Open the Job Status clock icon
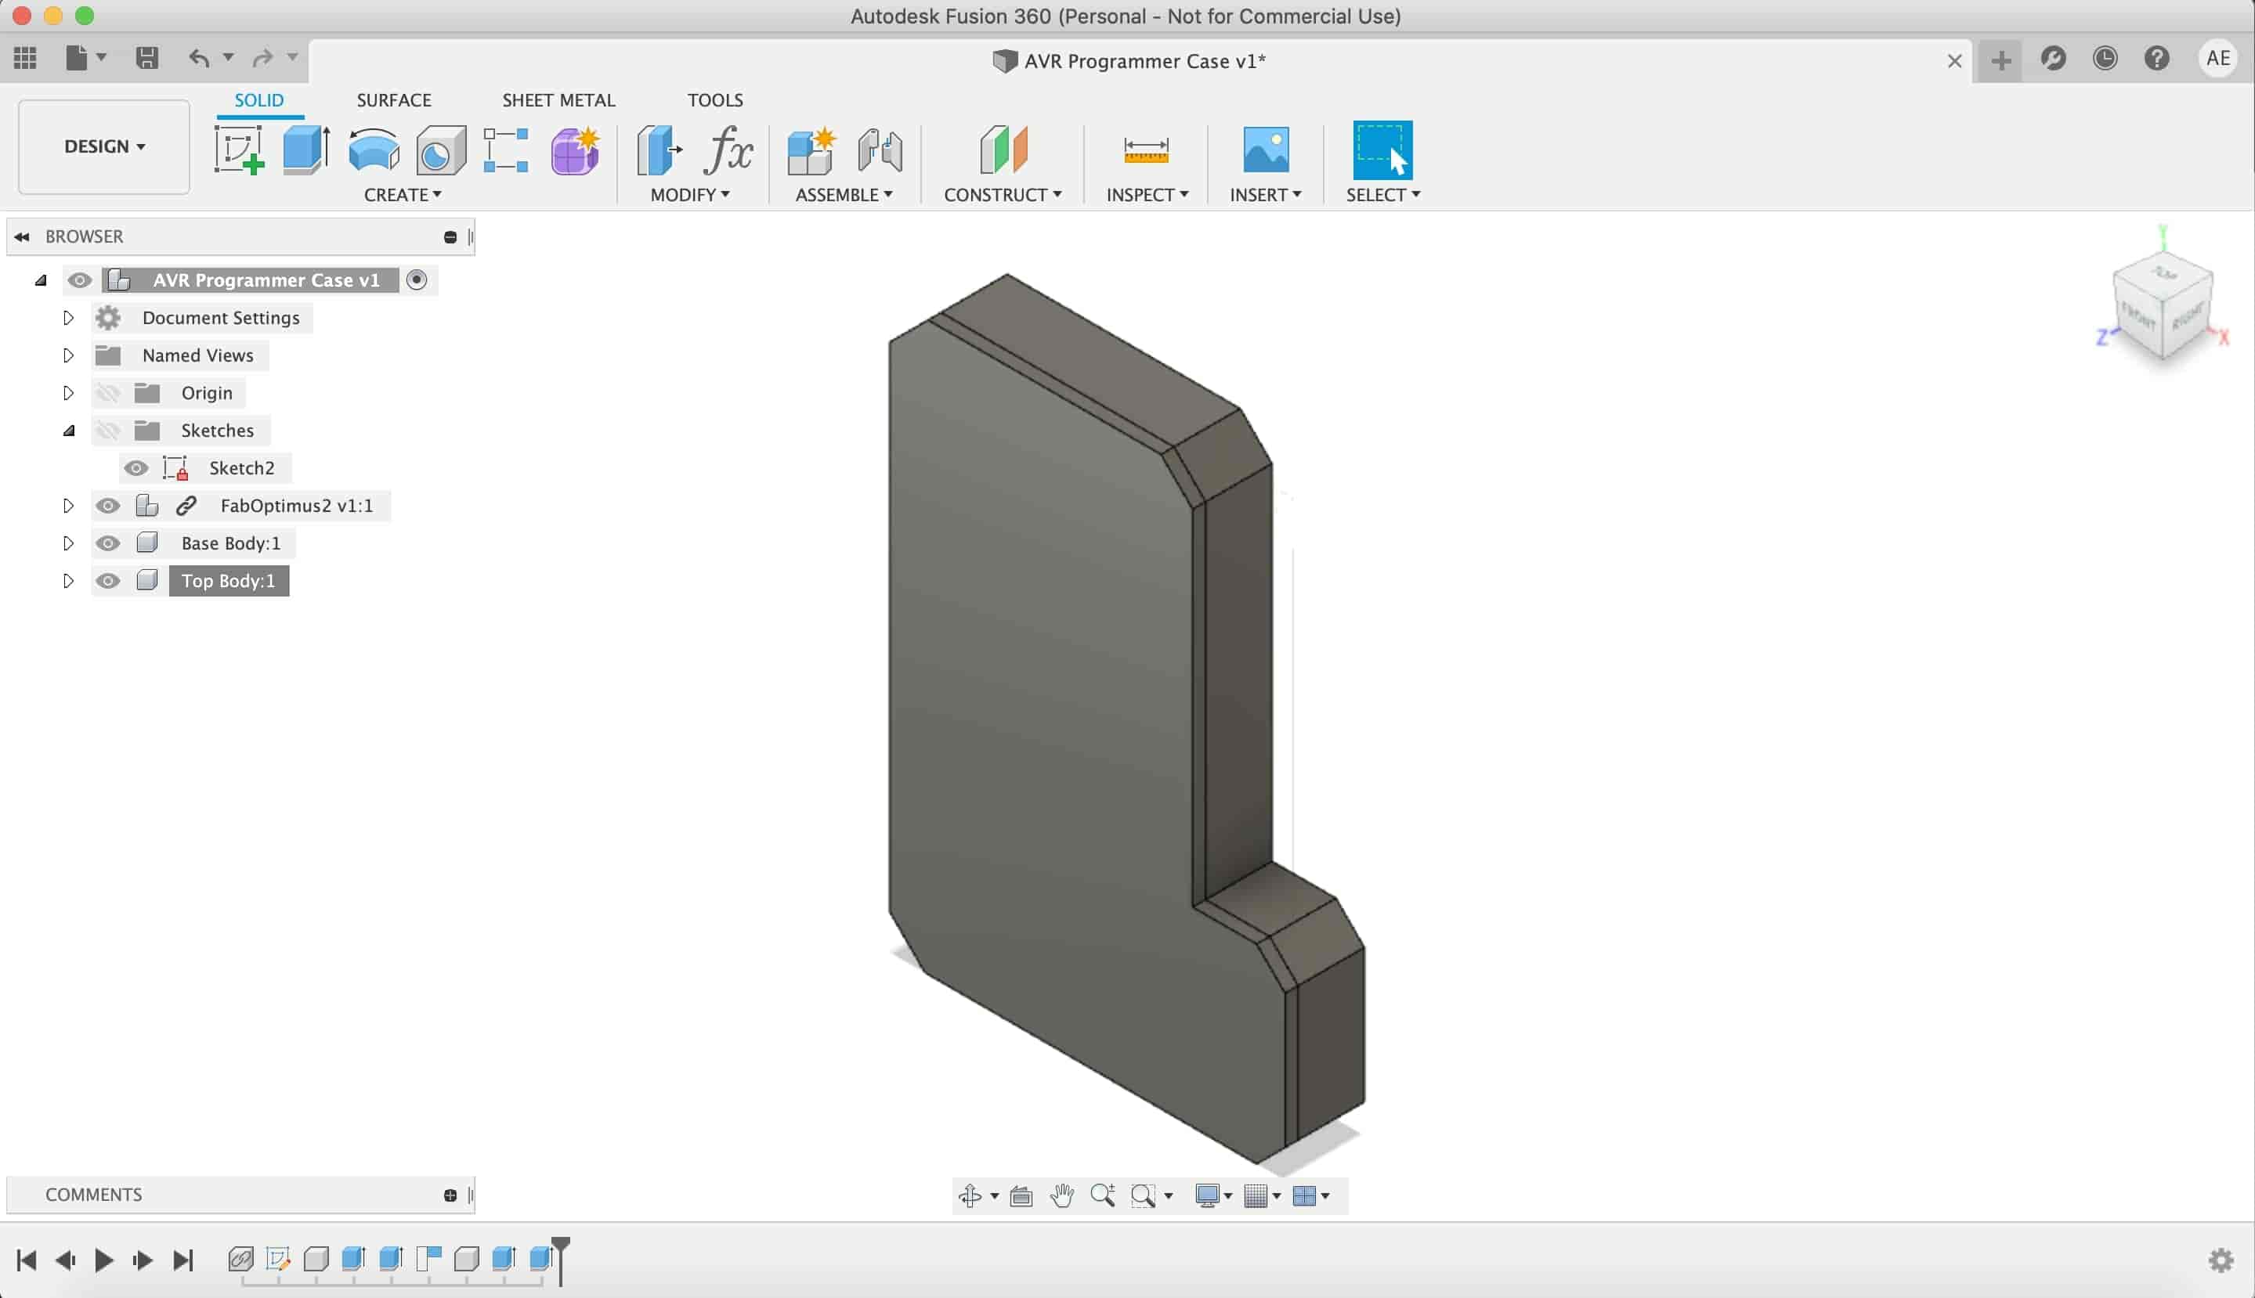Viewport: 2255px width, 1298px height. 2105,59
